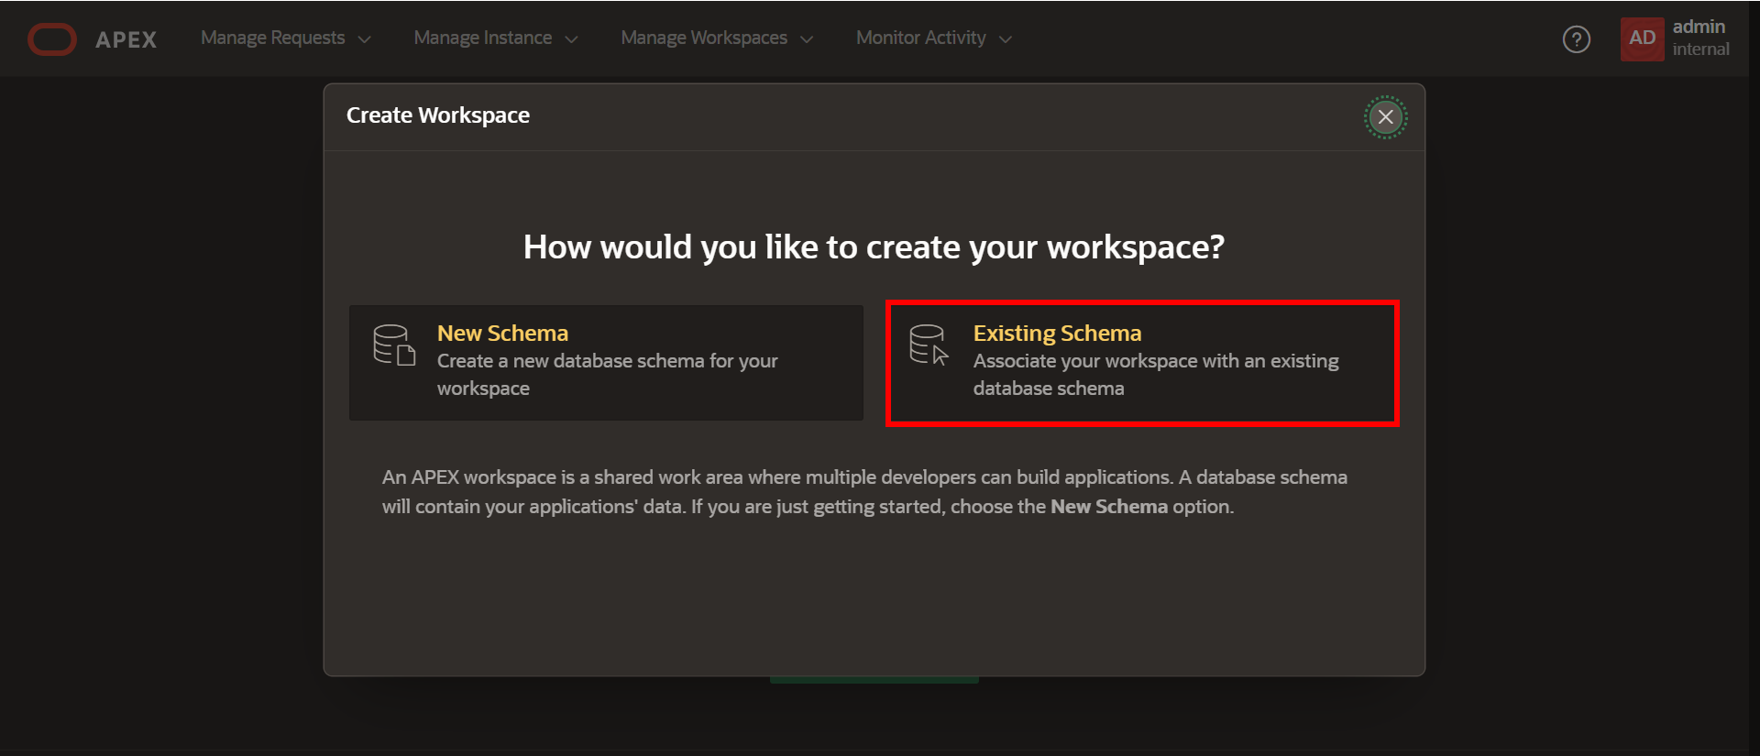Open the Monitor Activity menu

pyautogui.click(x=933, y=38)
